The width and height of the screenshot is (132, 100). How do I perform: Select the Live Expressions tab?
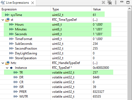point(17,3)
